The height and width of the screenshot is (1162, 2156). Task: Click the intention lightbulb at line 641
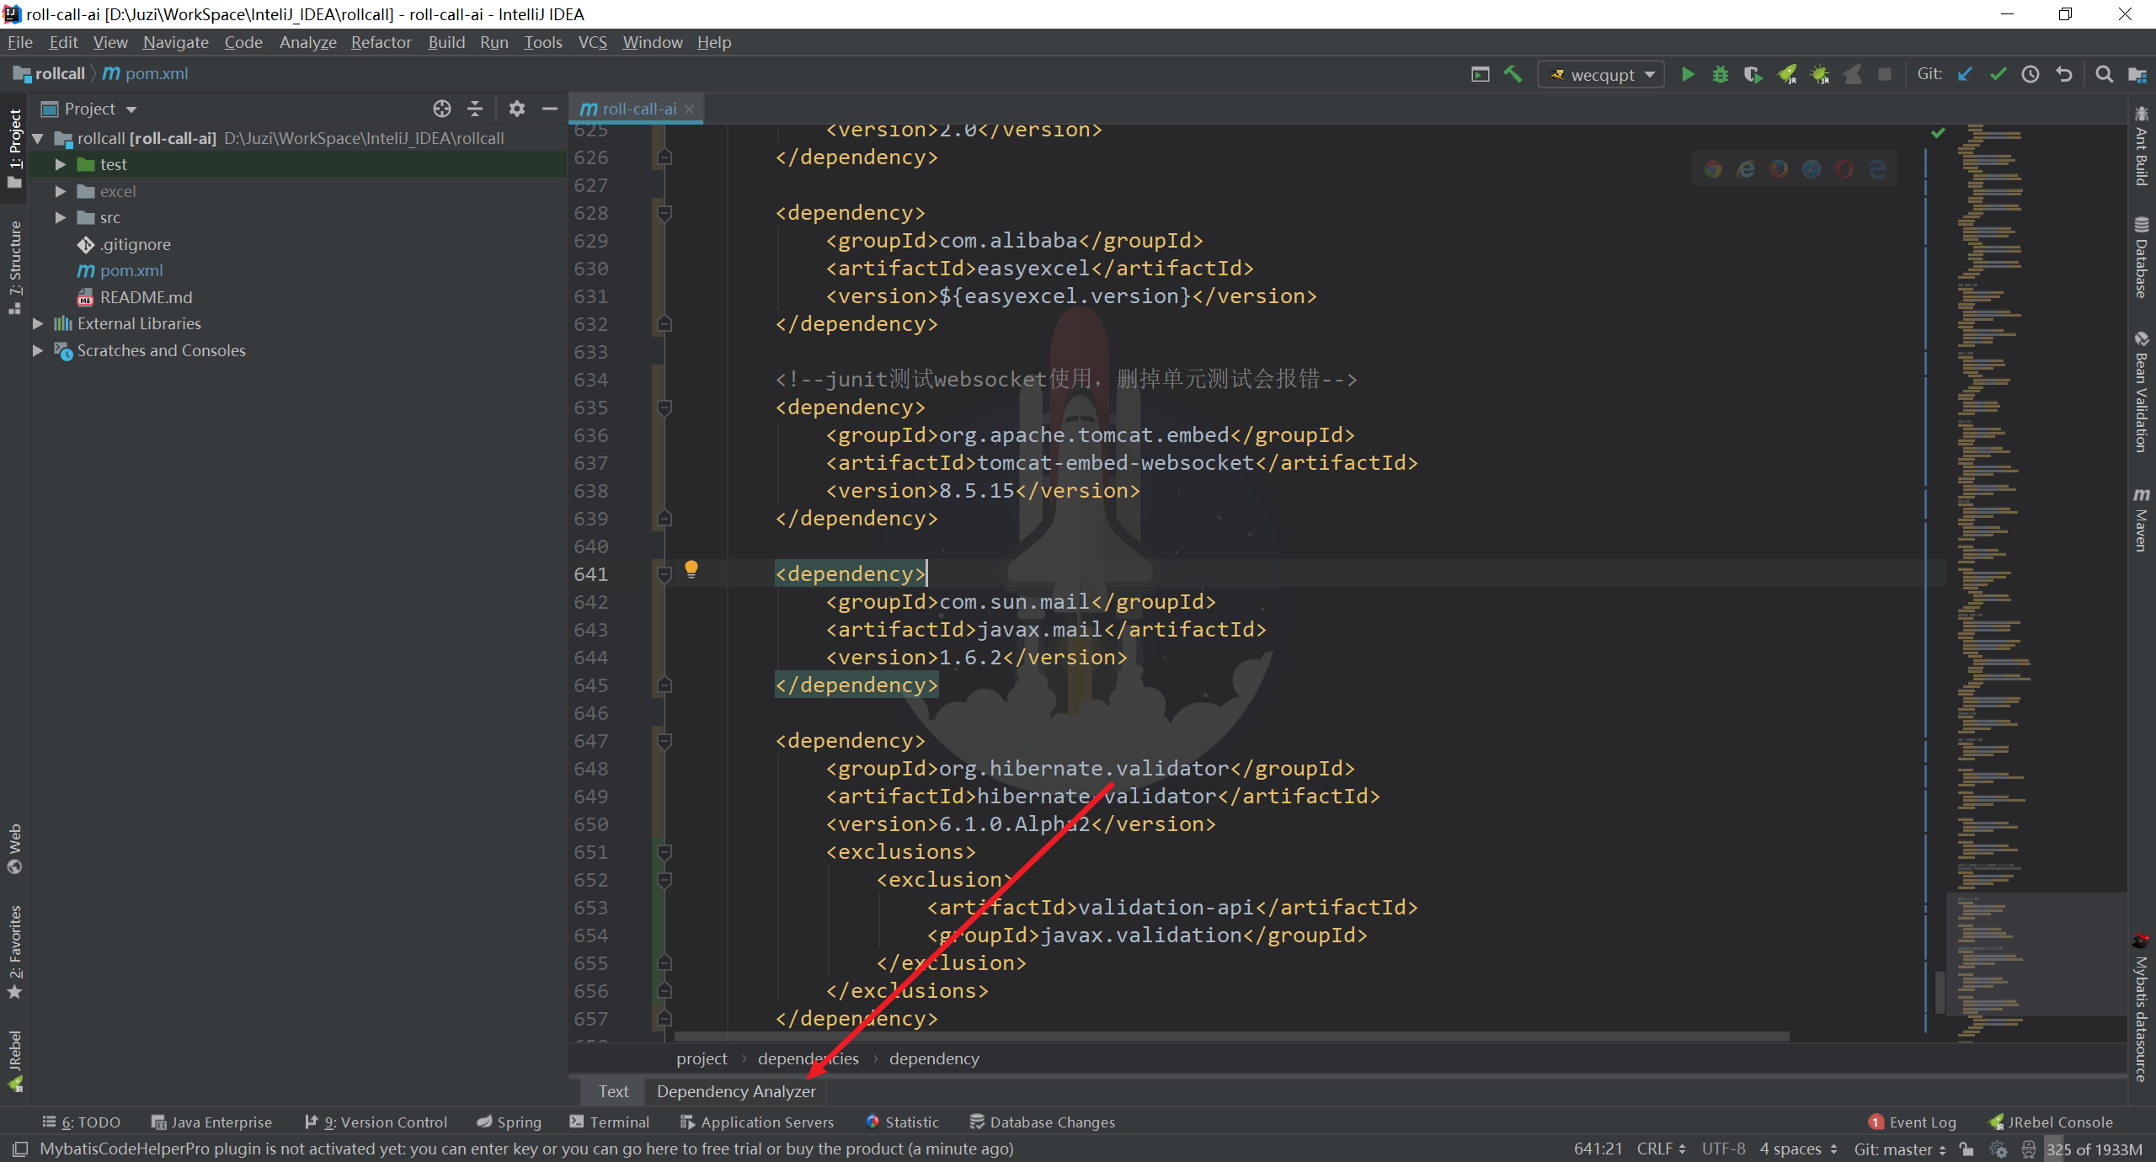point(691,569)
